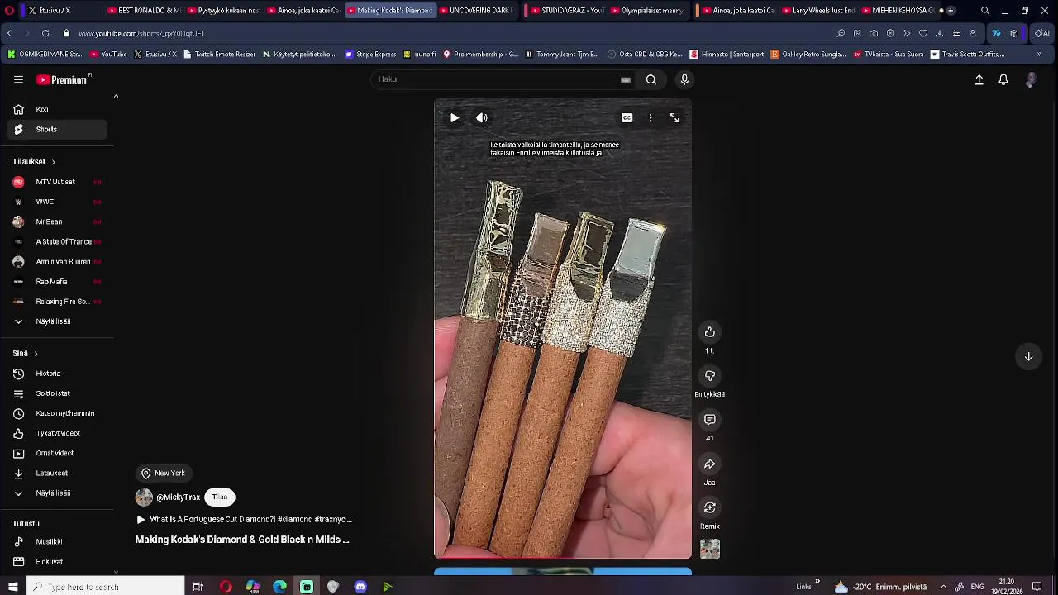Open YouTube notifications bell
Screen dimensions: 1058x595
(x=1003, y=80)
